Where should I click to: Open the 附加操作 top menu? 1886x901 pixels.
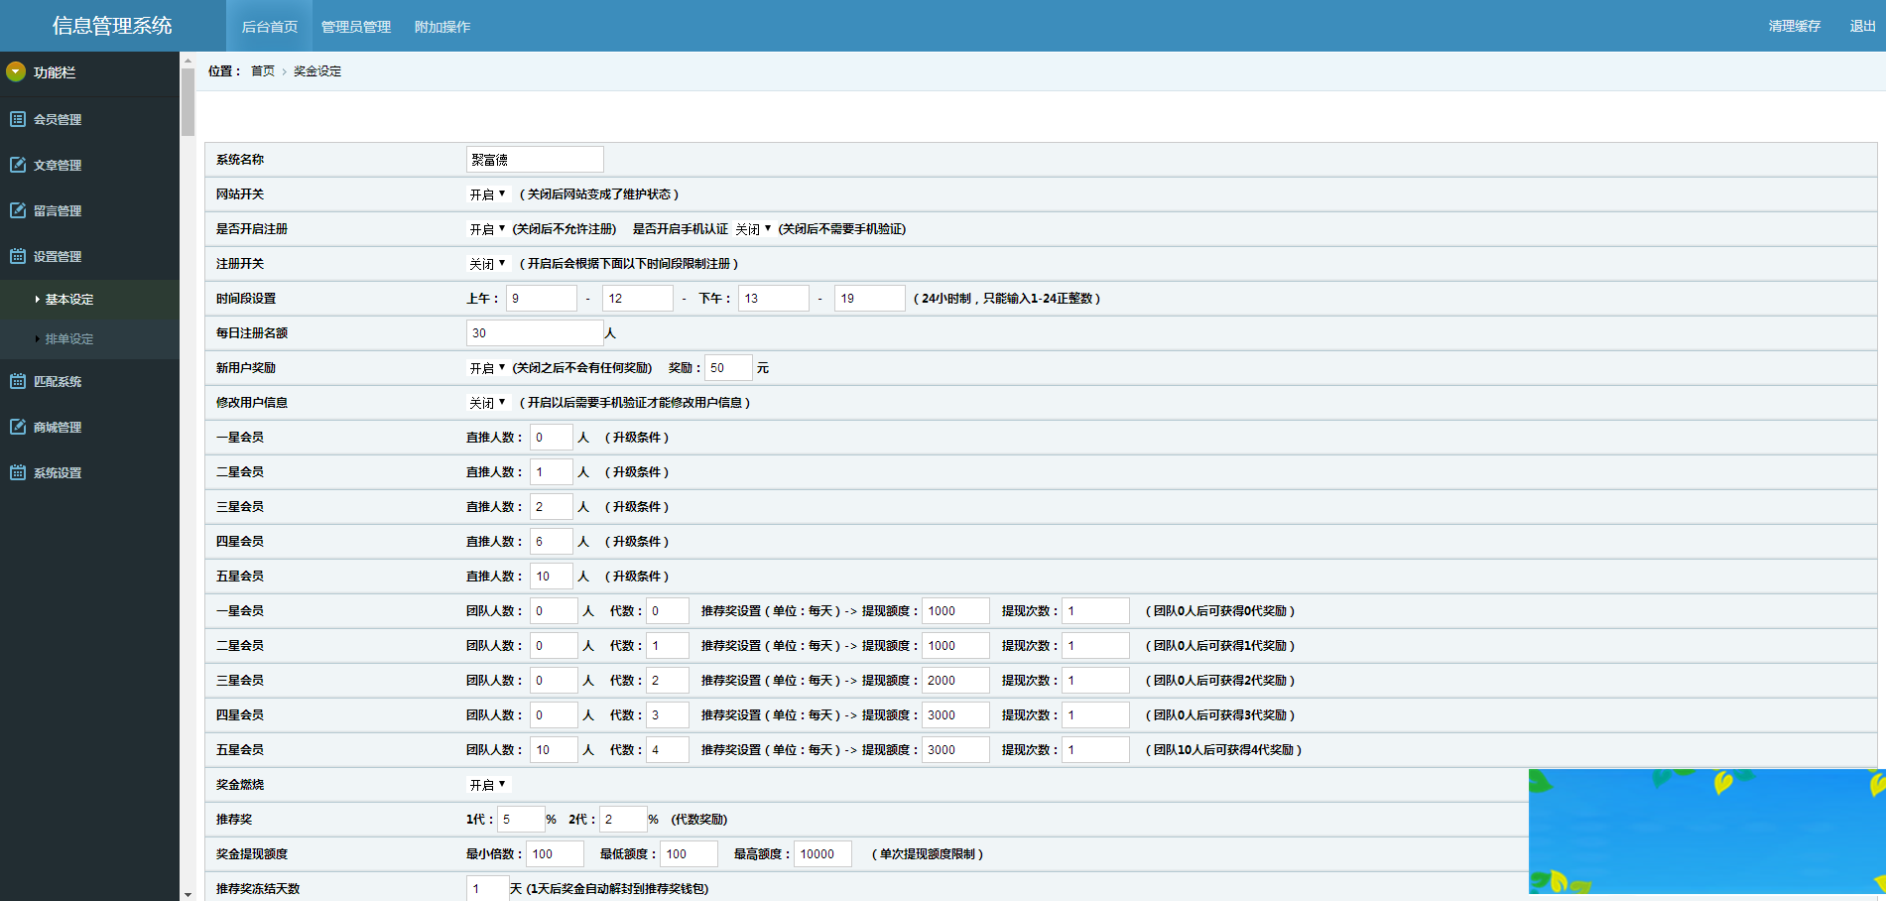coord(441,27)
